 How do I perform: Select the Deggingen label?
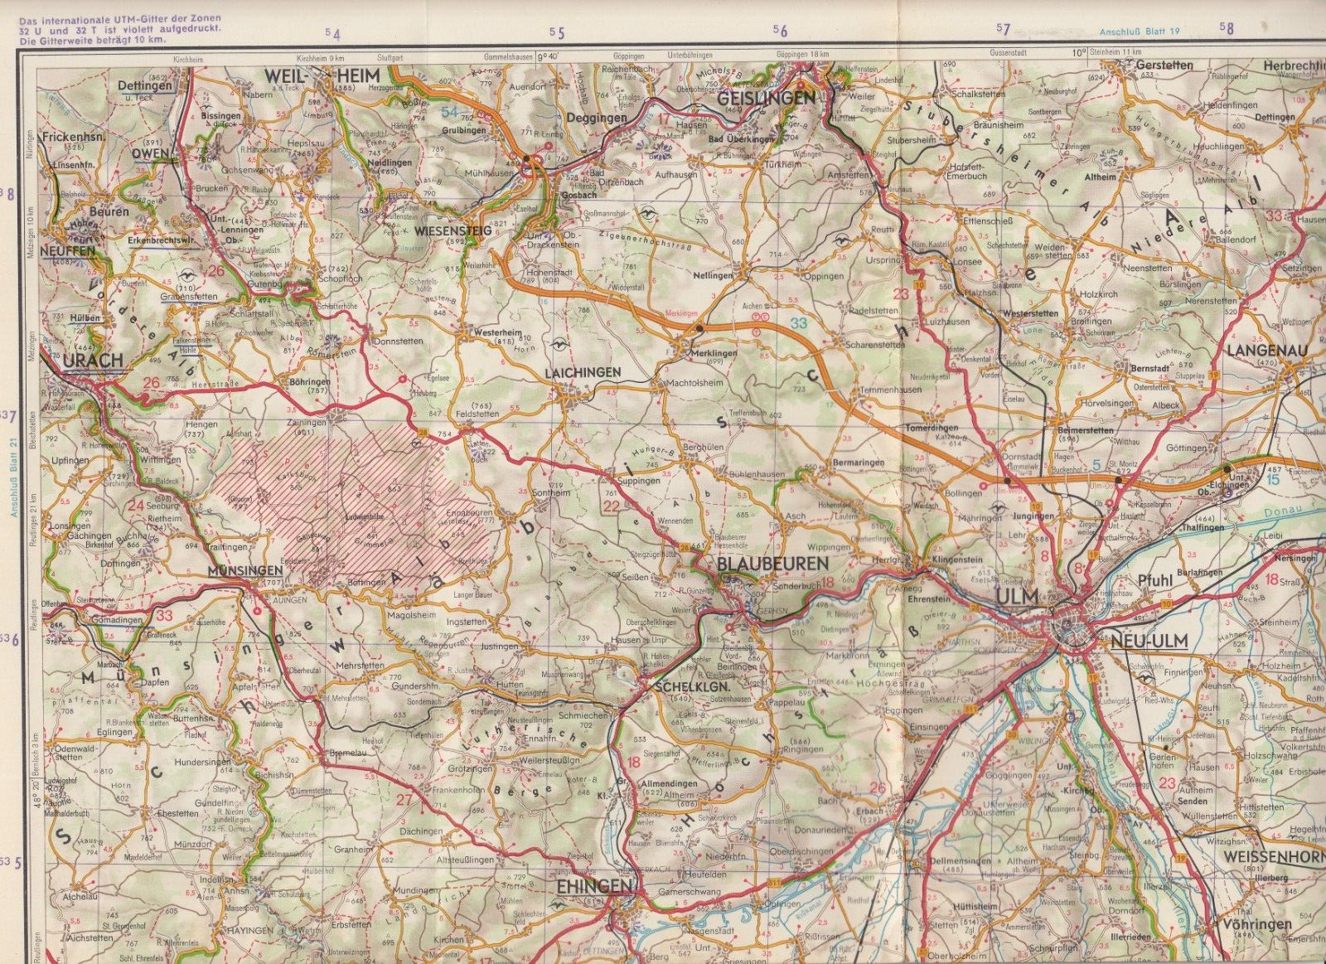click(x=596, y=119)
